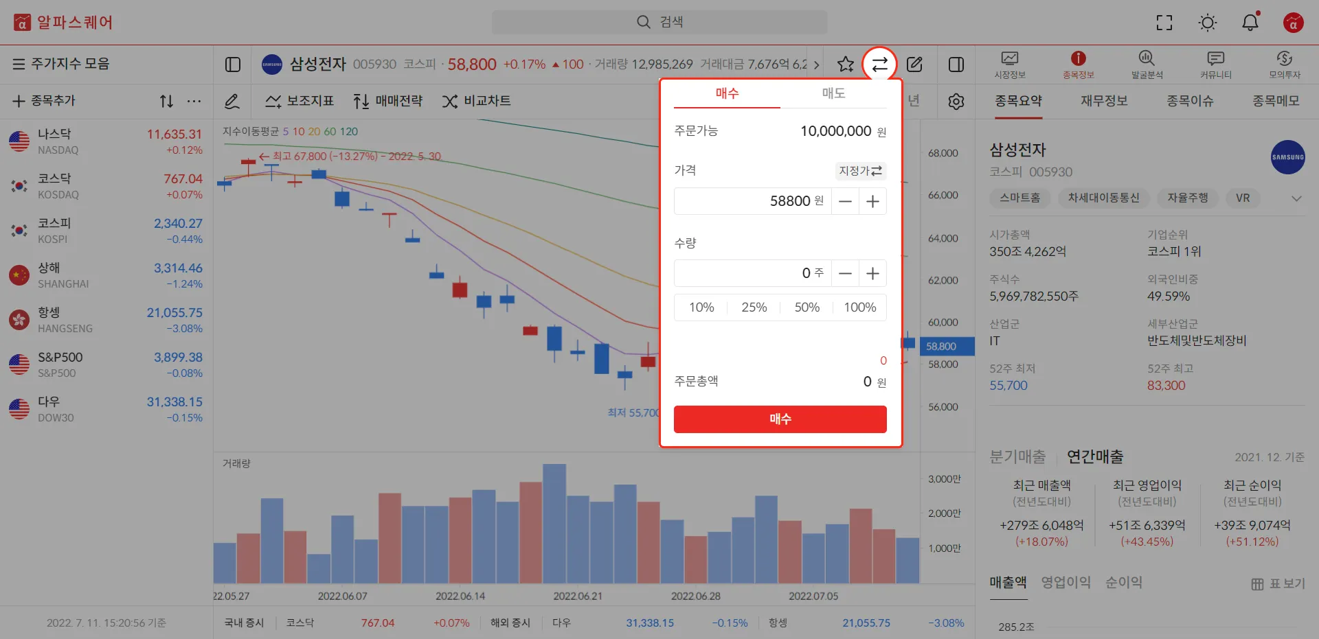Select the 종목요약 tab

[x=1018, y=101]
